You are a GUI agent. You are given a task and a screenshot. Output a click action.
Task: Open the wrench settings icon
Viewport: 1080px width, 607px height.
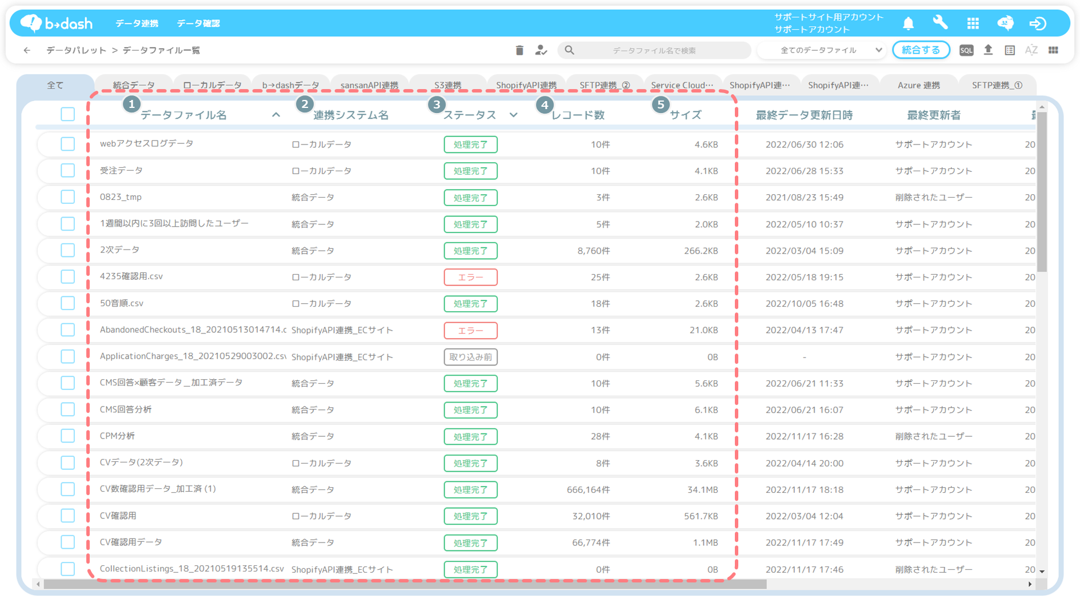click(940, 23)
